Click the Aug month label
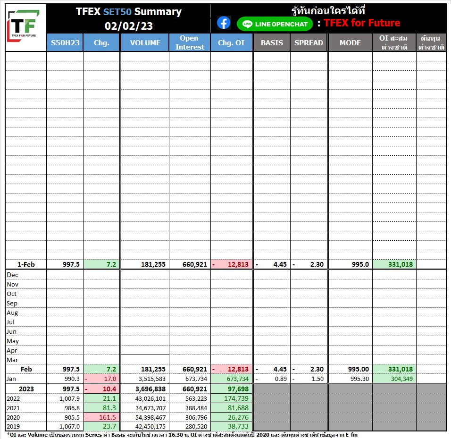The image size is (451, 439). tap(12, 313)
